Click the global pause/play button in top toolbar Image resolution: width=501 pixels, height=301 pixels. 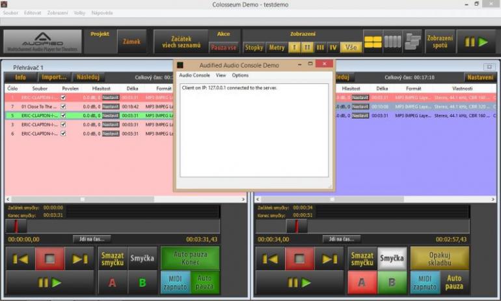coord(476,42)
